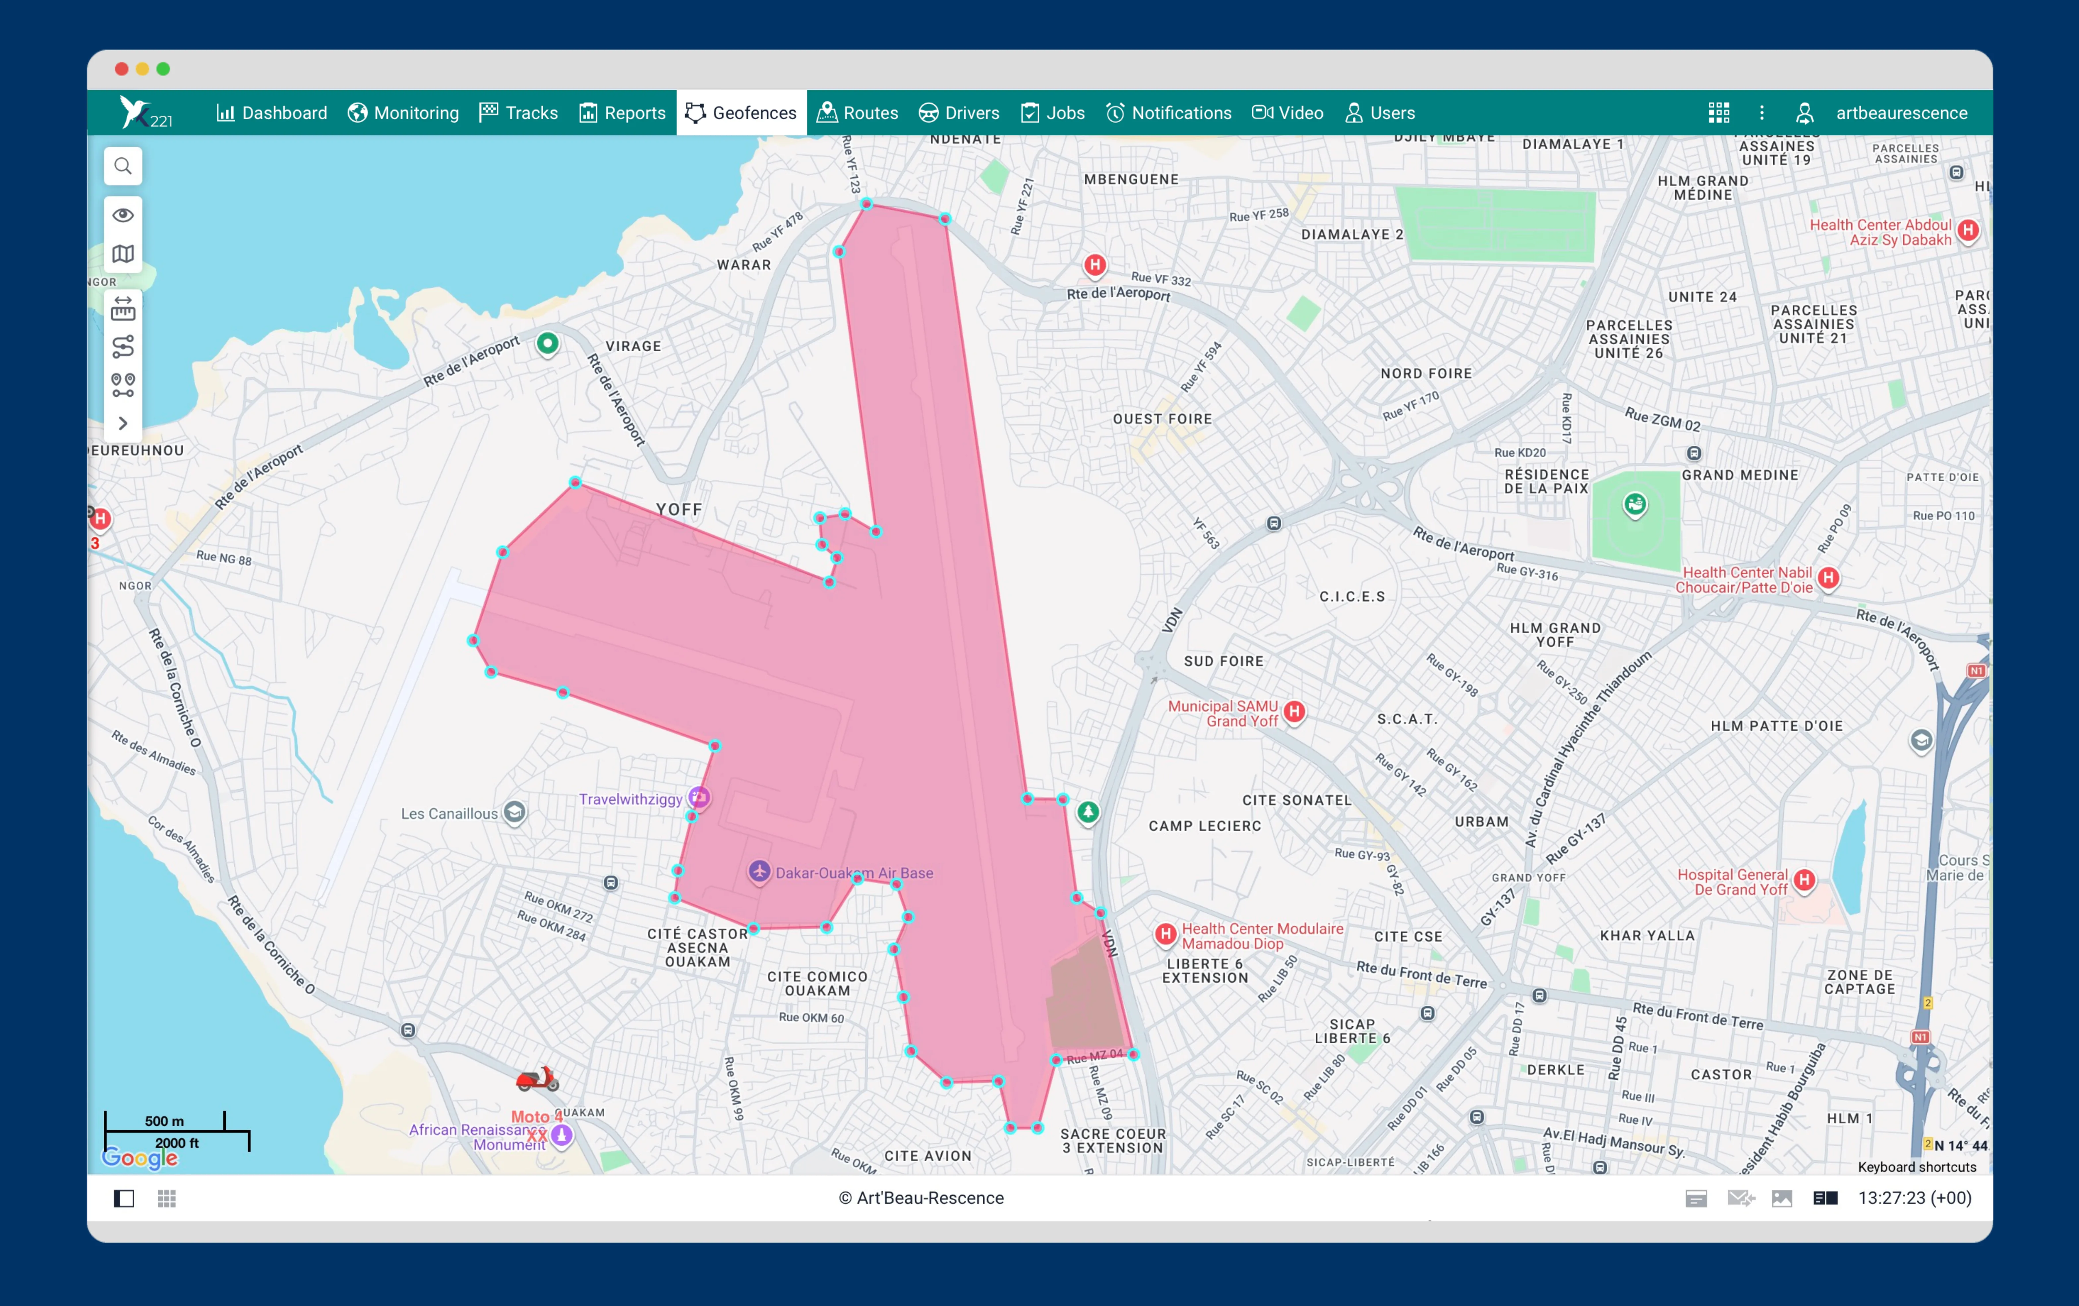Switch to the Video tab
2079x1306 pixels.
click(1287, 112)
